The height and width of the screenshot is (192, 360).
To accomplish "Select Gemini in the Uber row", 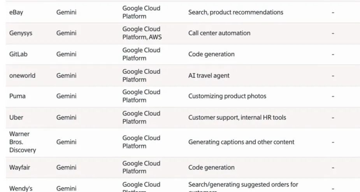I will tap(66, 117).
